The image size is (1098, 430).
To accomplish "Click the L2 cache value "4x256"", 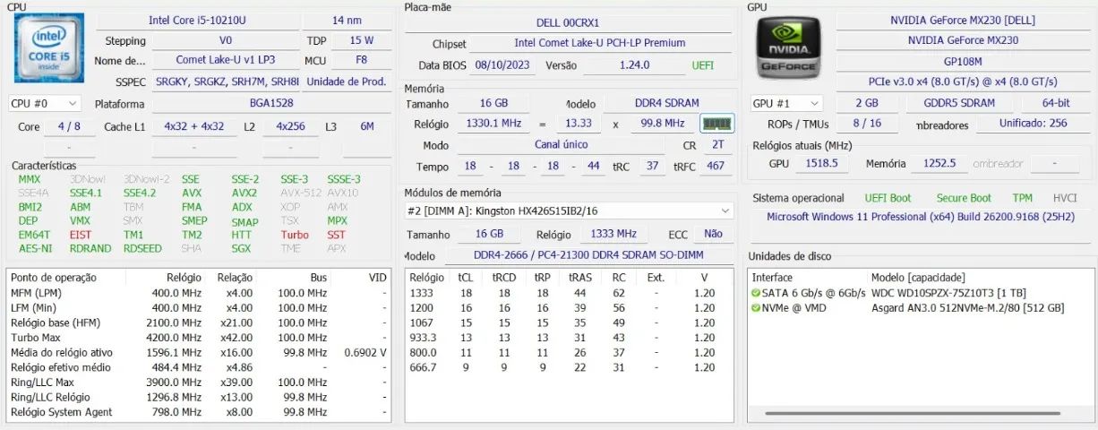I will [x=290, y=127].
